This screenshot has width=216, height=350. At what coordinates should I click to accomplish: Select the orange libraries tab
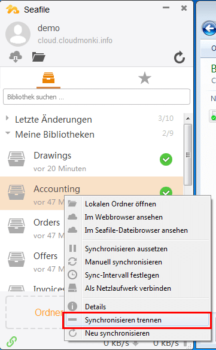(48, 78)
